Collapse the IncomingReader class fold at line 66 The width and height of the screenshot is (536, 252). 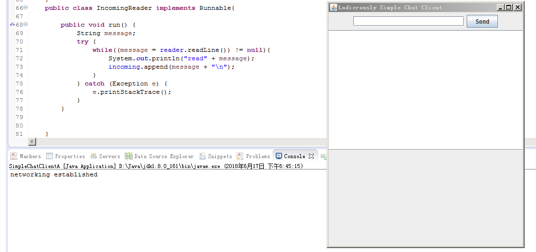26,7
